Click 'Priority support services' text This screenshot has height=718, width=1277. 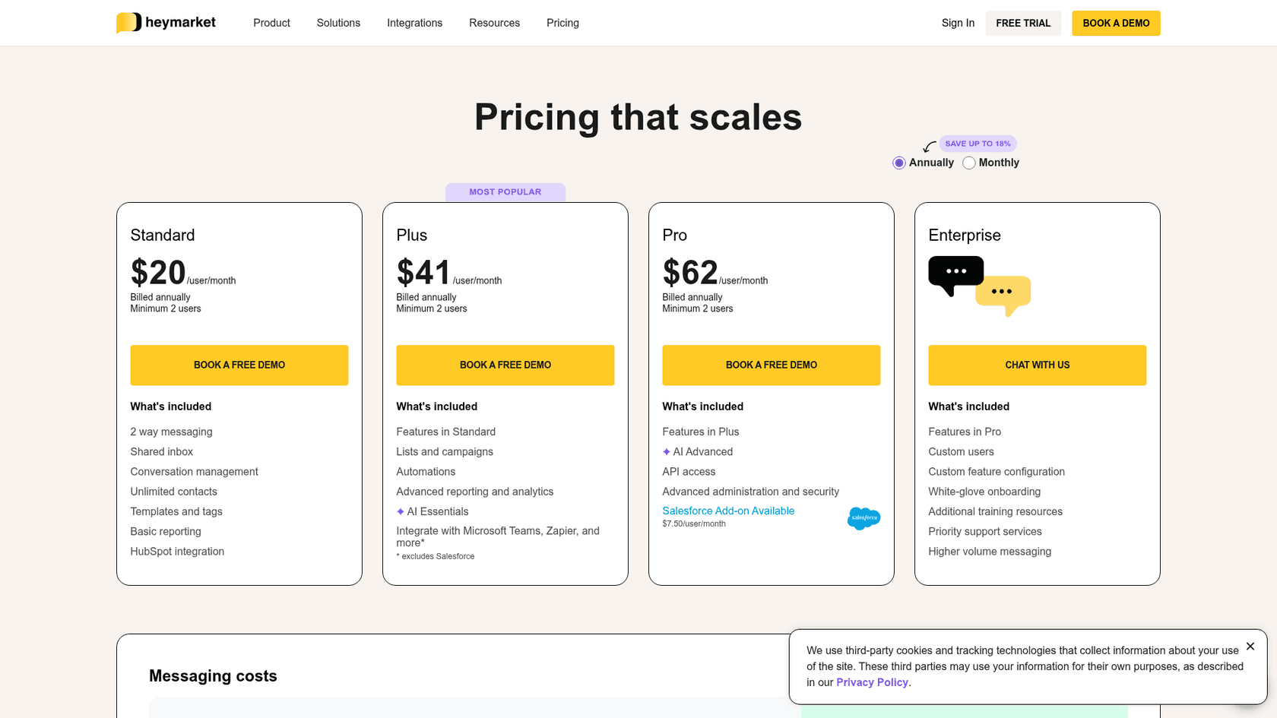point(985,532)
